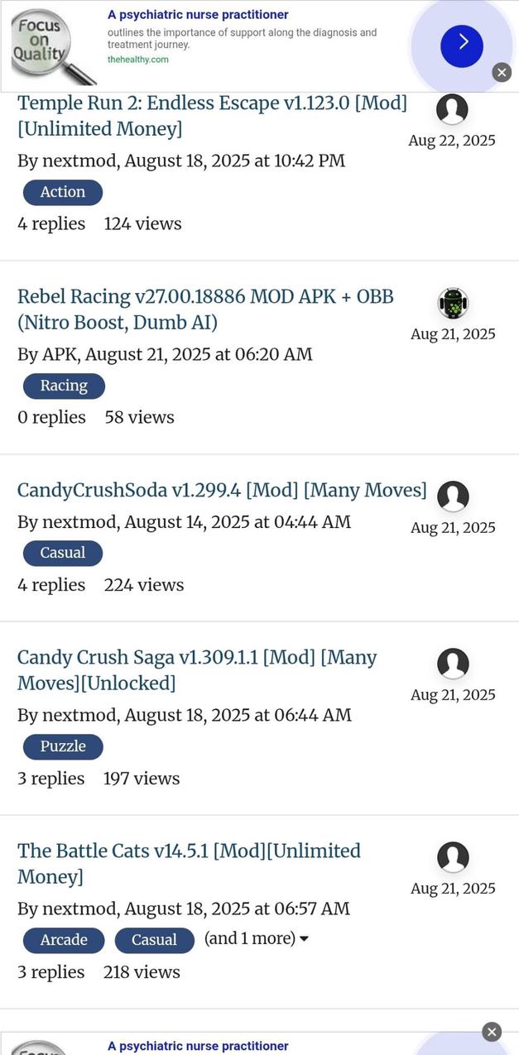This screenshot has width=519, height=1055.
Task: Select the Arcade tag on Battle Cats thread
Action: 63,939
